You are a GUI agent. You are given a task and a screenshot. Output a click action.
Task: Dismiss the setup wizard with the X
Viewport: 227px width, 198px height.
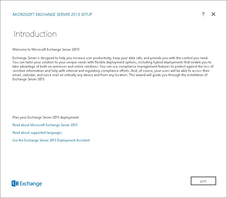213,14
